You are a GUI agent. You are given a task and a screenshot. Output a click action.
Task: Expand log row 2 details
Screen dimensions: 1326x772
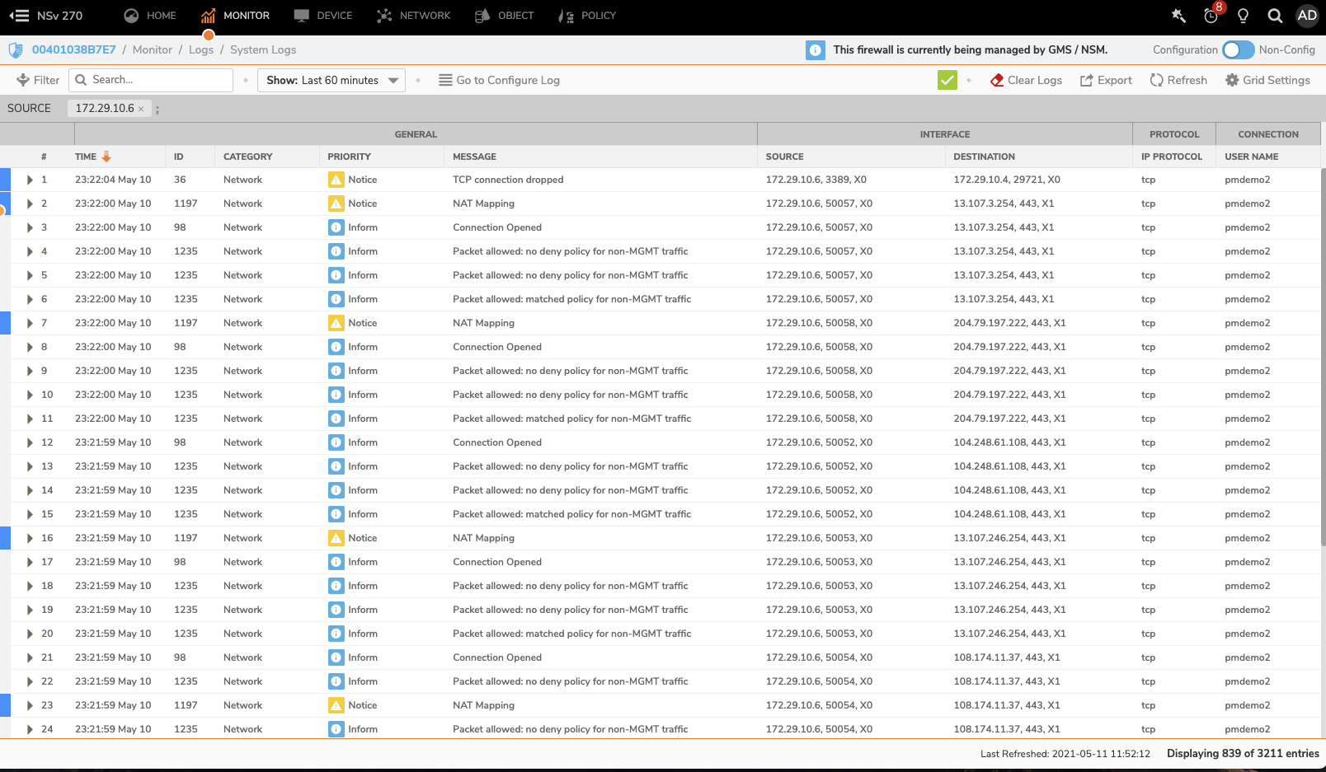30,204
